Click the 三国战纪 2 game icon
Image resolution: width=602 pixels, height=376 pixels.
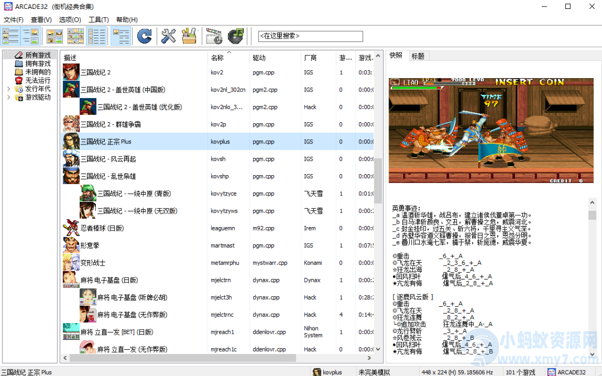click(71, 72)
